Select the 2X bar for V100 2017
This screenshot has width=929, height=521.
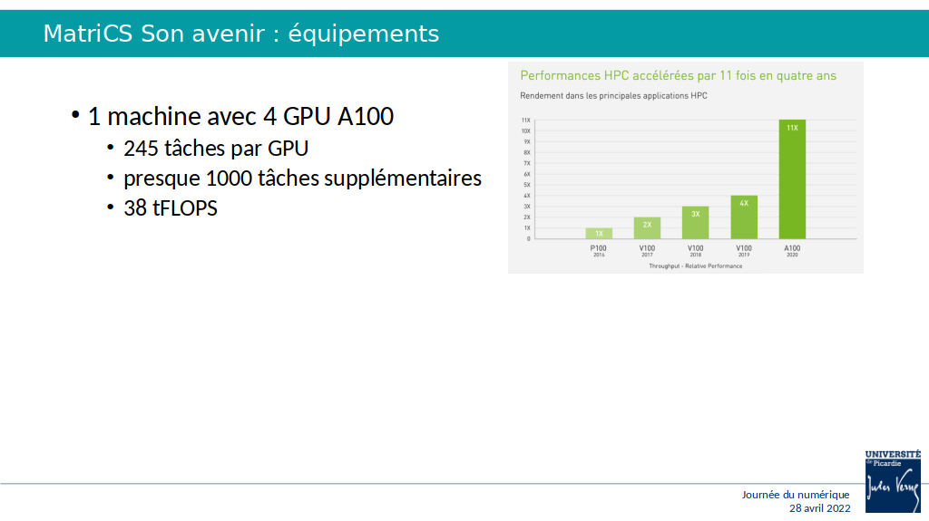point(647,229)
